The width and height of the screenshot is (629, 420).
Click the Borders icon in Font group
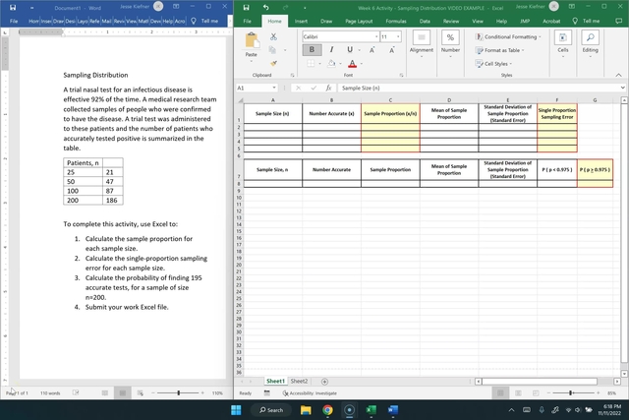[x=311, y=63]
